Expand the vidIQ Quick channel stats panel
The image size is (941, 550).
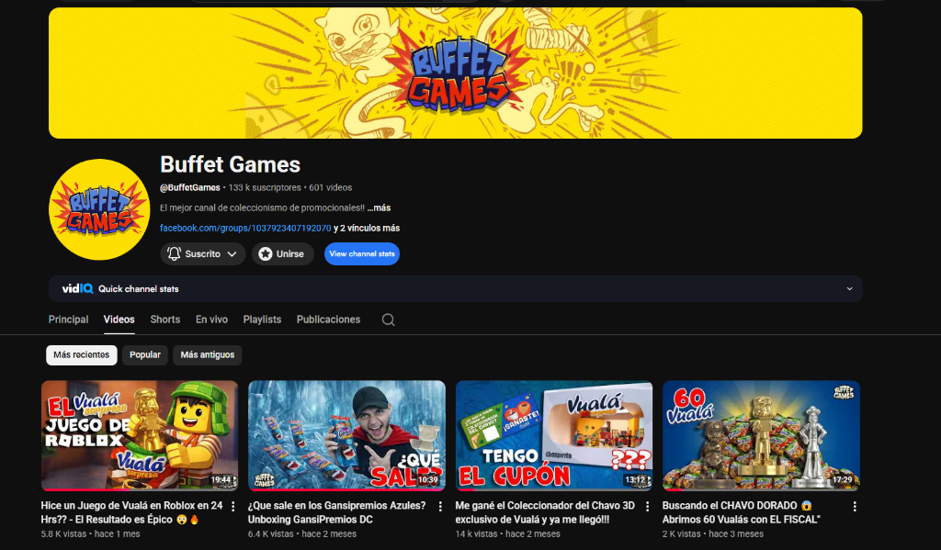[849, 288]
